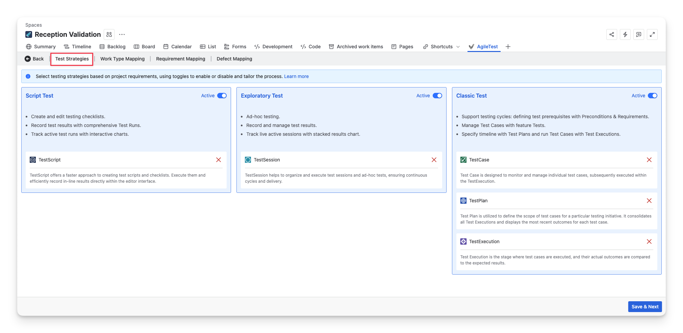Viewport: 683px width, 333px height.
Task: Add a new tab with plus button
Action: tap(508, 47)
